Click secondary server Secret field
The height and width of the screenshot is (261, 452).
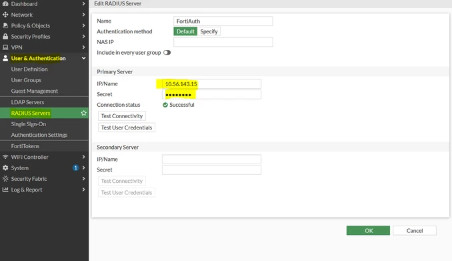click(211, 170)
